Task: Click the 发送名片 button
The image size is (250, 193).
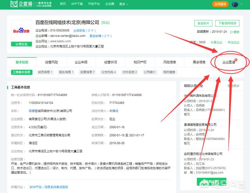Action: pyautogui.click(x=203, y=23)
